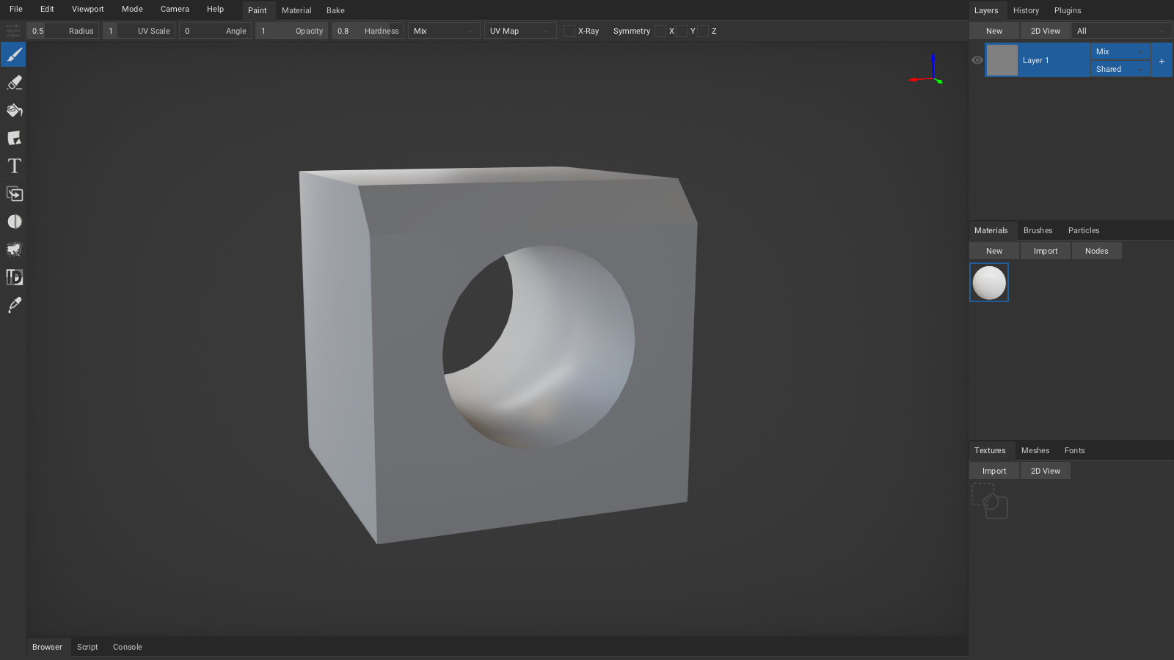Select the ColorID tool
Screen dimensions: 1174x660
[14, 278]
